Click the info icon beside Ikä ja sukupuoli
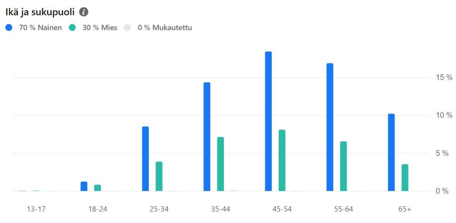The width and height of the screenshot is (456, 223). 84,12
